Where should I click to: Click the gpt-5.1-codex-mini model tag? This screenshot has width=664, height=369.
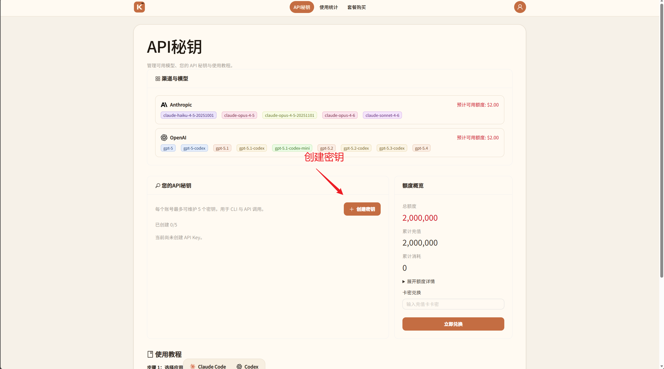292,148
